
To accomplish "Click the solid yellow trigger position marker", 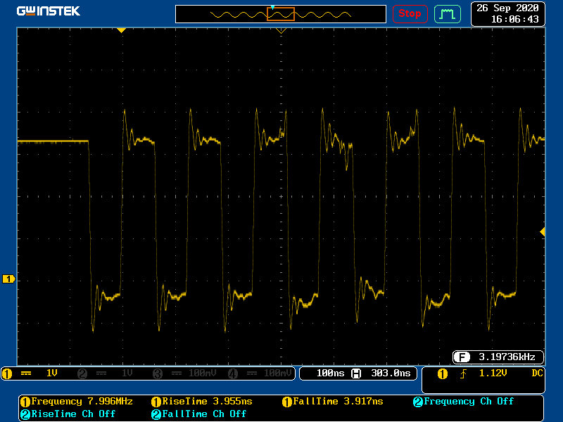I will pyautogui.click(x=121, y=30).
